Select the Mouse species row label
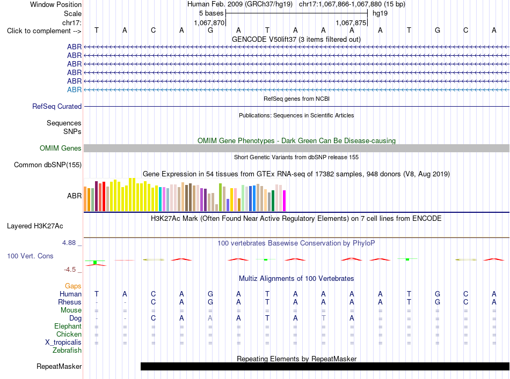Image resolution: width=510 pixels, height=379 pixels. click(x=71, y=310)
